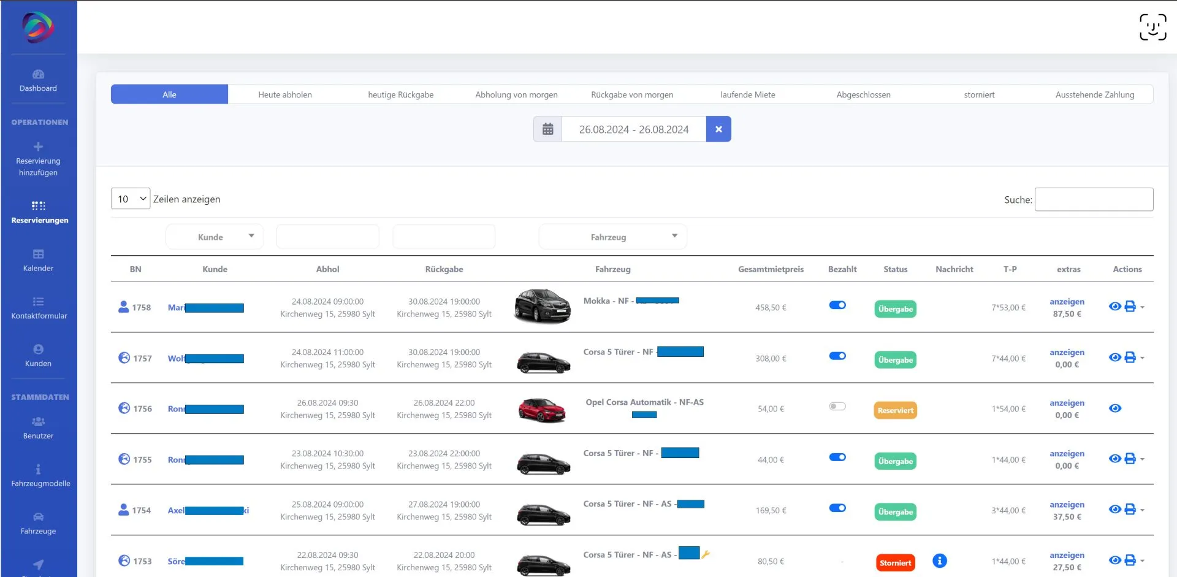Switch to the Ausstehende Zahlung tab
The width and height of the screenshot is (1177, 577).
tap(1095, 94)
